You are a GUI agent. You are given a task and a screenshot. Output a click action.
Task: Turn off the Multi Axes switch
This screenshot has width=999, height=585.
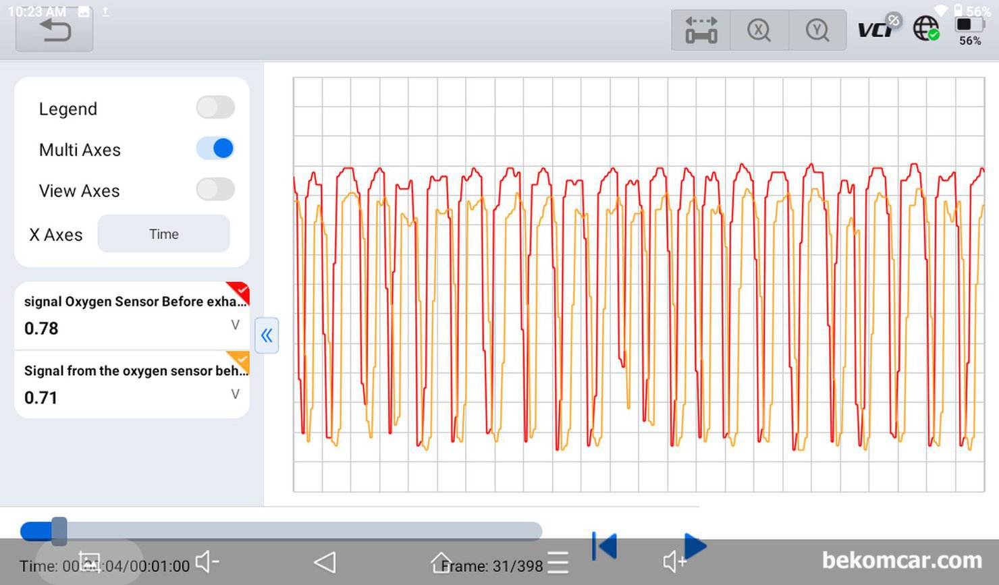tap(215, 148)
